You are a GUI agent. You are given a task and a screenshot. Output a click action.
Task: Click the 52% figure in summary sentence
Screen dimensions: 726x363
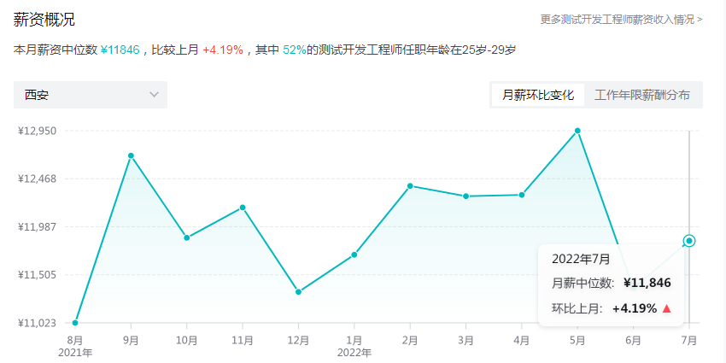295,50
